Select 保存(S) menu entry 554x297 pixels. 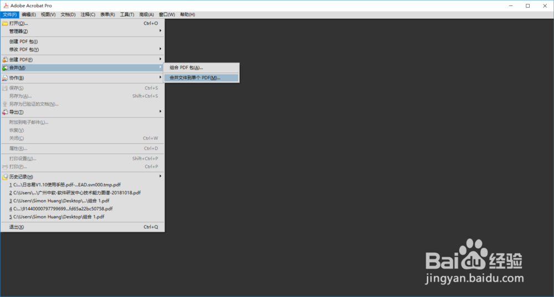tap(83, 88)
